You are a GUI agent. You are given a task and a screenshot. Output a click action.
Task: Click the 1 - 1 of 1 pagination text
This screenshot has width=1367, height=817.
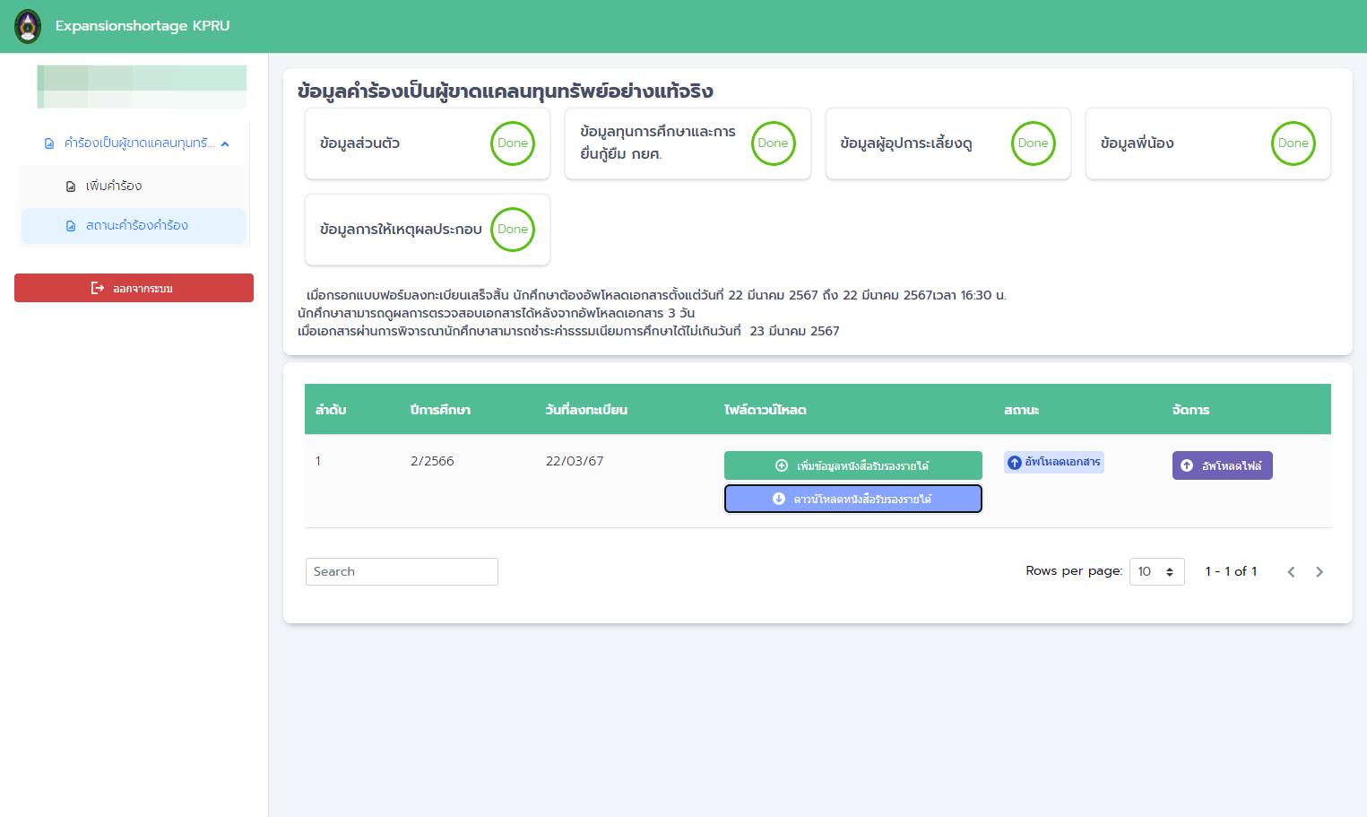pos(1231,571)
